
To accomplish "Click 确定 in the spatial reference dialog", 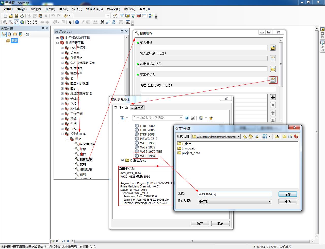I will tap(200, 223).
